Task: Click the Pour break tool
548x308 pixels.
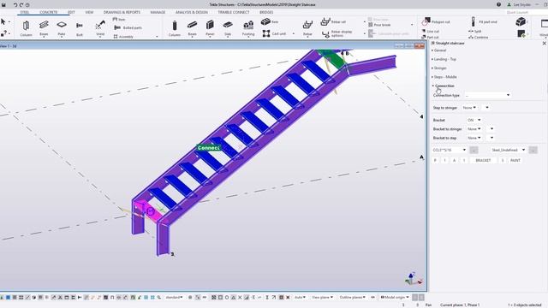Action: (x=379, y=25)
